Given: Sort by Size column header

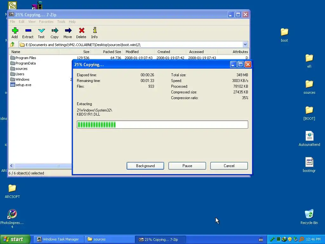Looking at the screenshot, I should point(75,52).
